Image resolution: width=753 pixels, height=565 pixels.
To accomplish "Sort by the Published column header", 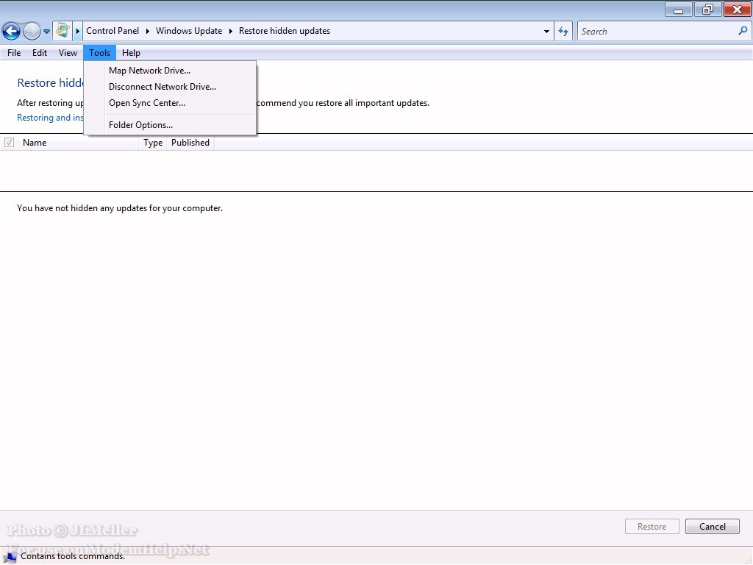I will (x=190, y=143).
